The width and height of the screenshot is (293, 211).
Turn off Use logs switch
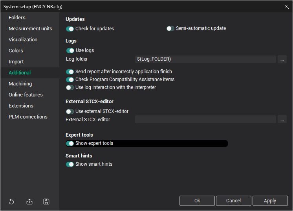(x=70, y=50)
